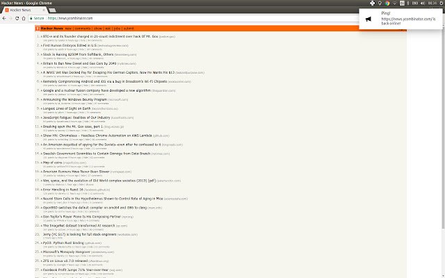Open the browser home page icon
The width and height of the screenshot is (445, 278).
point(24,18)
